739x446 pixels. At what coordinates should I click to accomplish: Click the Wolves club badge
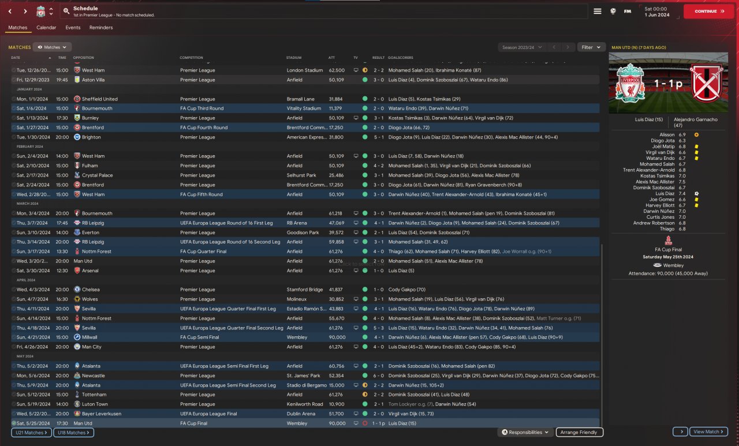77,299
